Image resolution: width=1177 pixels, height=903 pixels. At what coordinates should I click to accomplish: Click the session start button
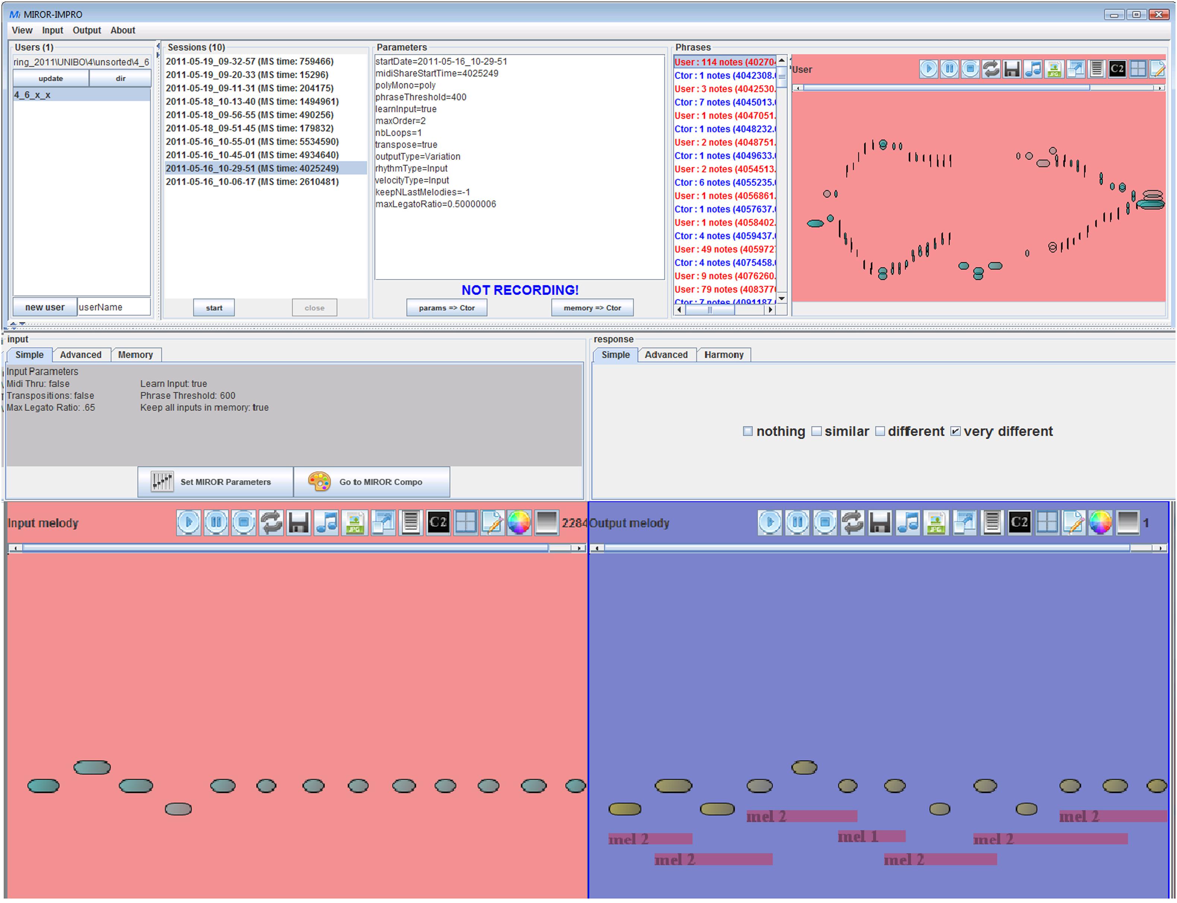214,307
